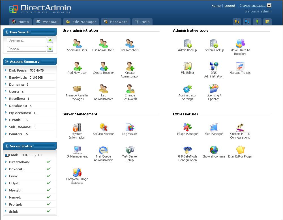Collapse the Server Status panel header
This screenshot has height=220, width=283.
click(x=7, y=146)
